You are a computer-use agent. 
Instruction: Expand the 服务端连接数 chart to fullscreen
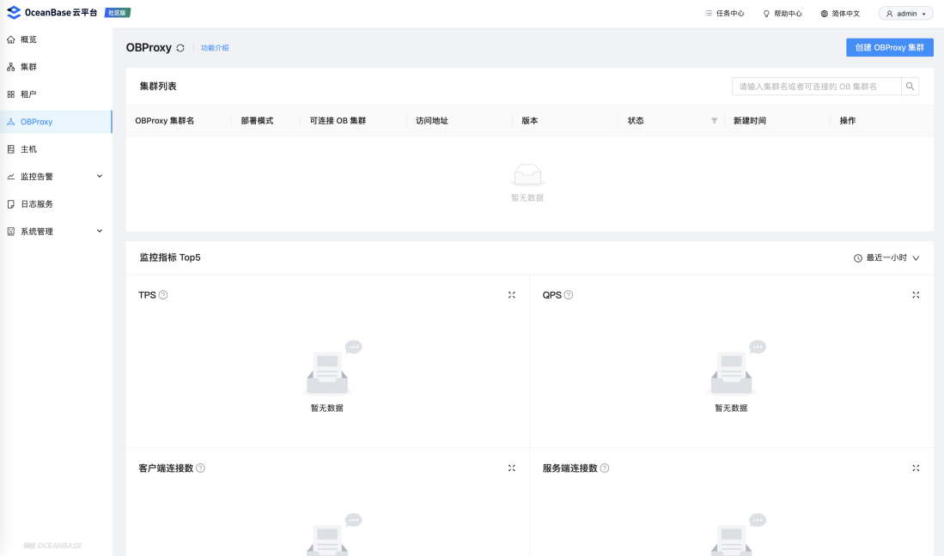(916, 468)
